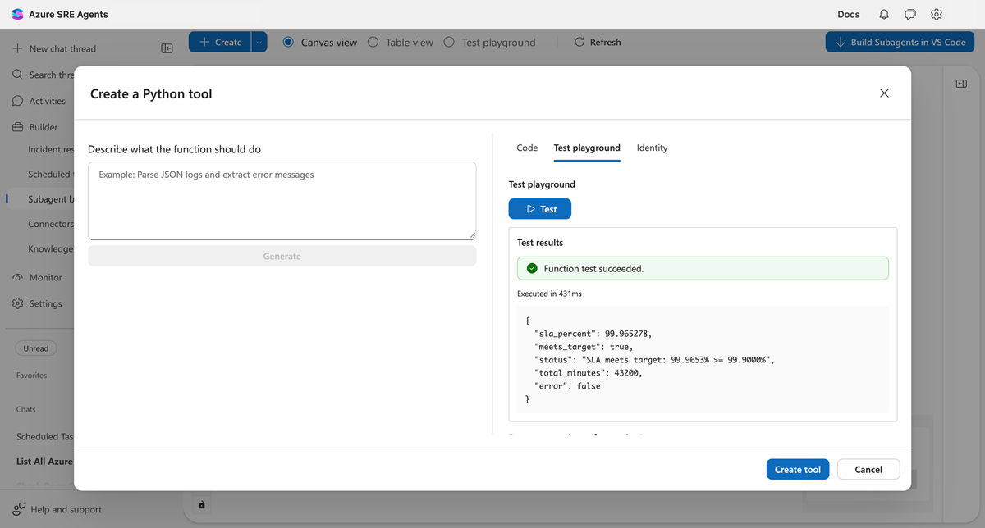This screenshot has height=528, width=985.
Task: Enable the Test playground view option
Action: (448, 42)
